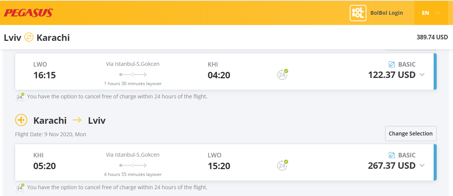Expand the 122.37 USD fare chevron
The image size is (453, 196).
point(422,75)
